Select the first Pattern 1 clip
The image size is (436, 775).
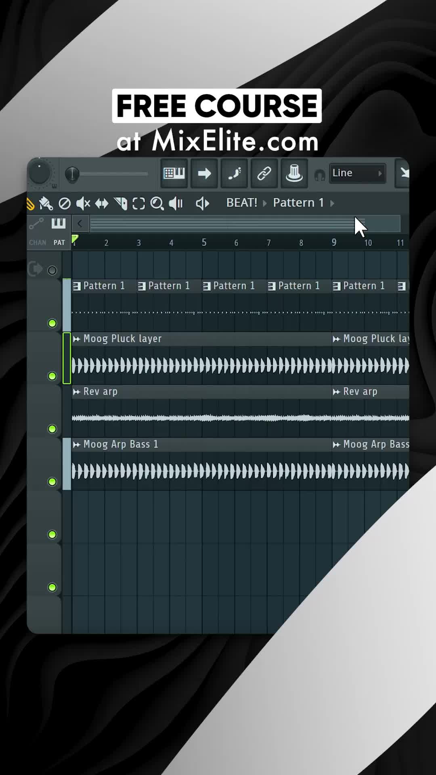pyautogui.click(x=104, y=305)
